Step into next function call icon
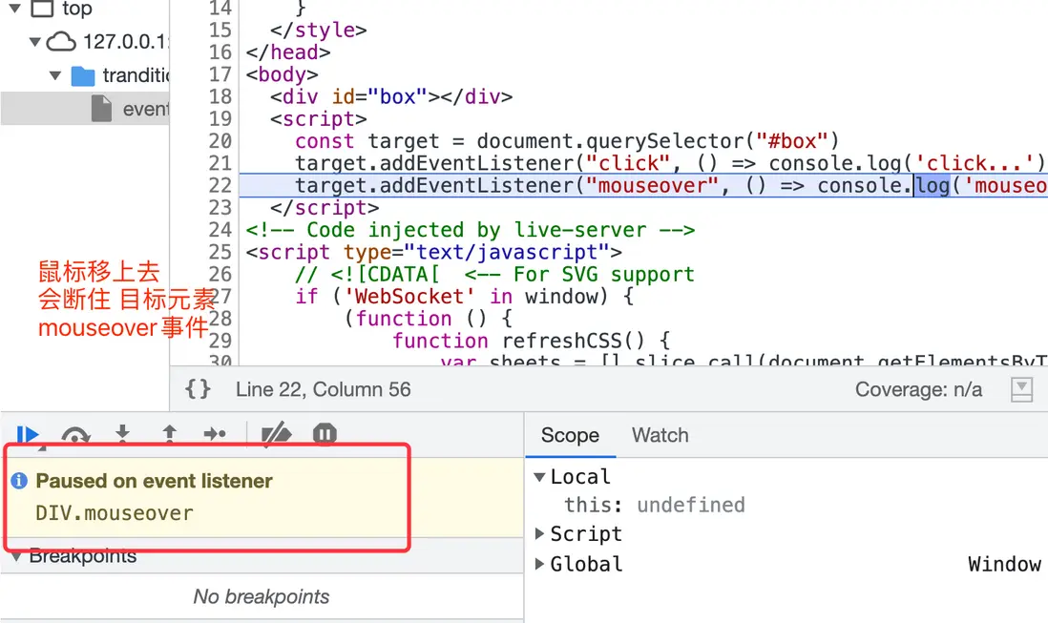The image size is (1048, 623). pos(122,435)
